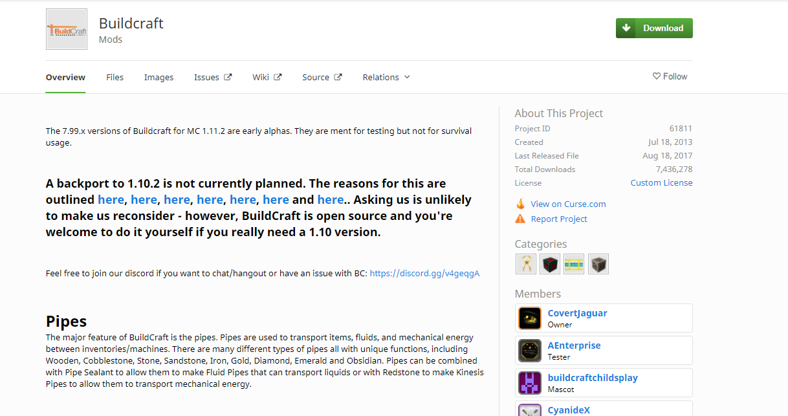Click the Total Downloads value 7,436,278

click(x=674, y=170)
